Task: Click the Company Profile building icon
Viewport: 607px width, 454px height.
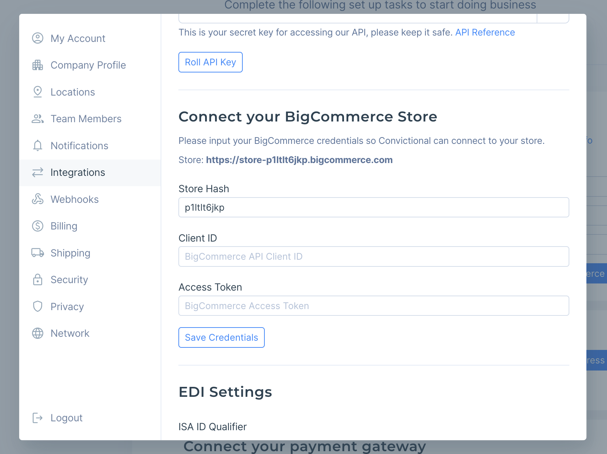Action: 38,65
